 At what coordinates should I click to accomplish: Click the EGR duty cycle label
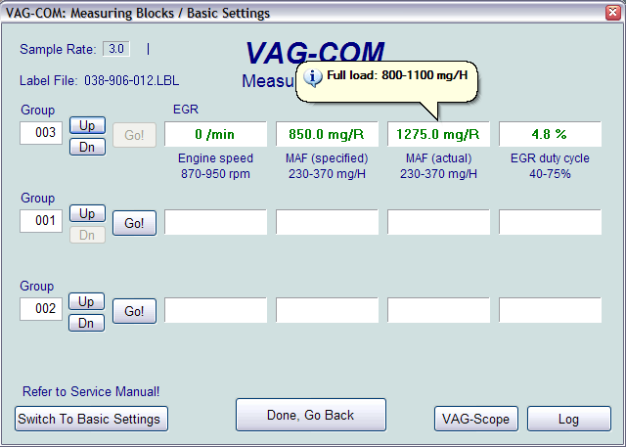[x=550, y=158]
